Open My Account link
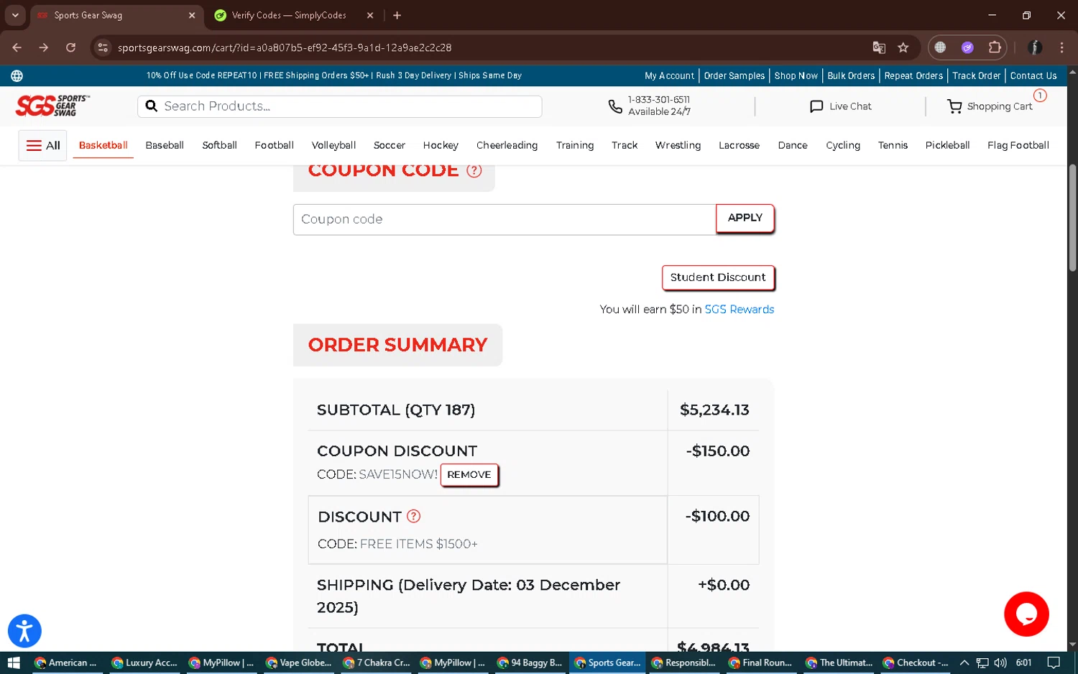This screenshot has height=674, width=1078. pyautogui.click(x=669, y=75)
